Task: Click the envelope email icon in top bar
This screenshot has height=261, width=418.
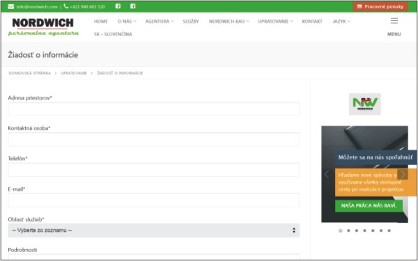Action: point(11,7)
